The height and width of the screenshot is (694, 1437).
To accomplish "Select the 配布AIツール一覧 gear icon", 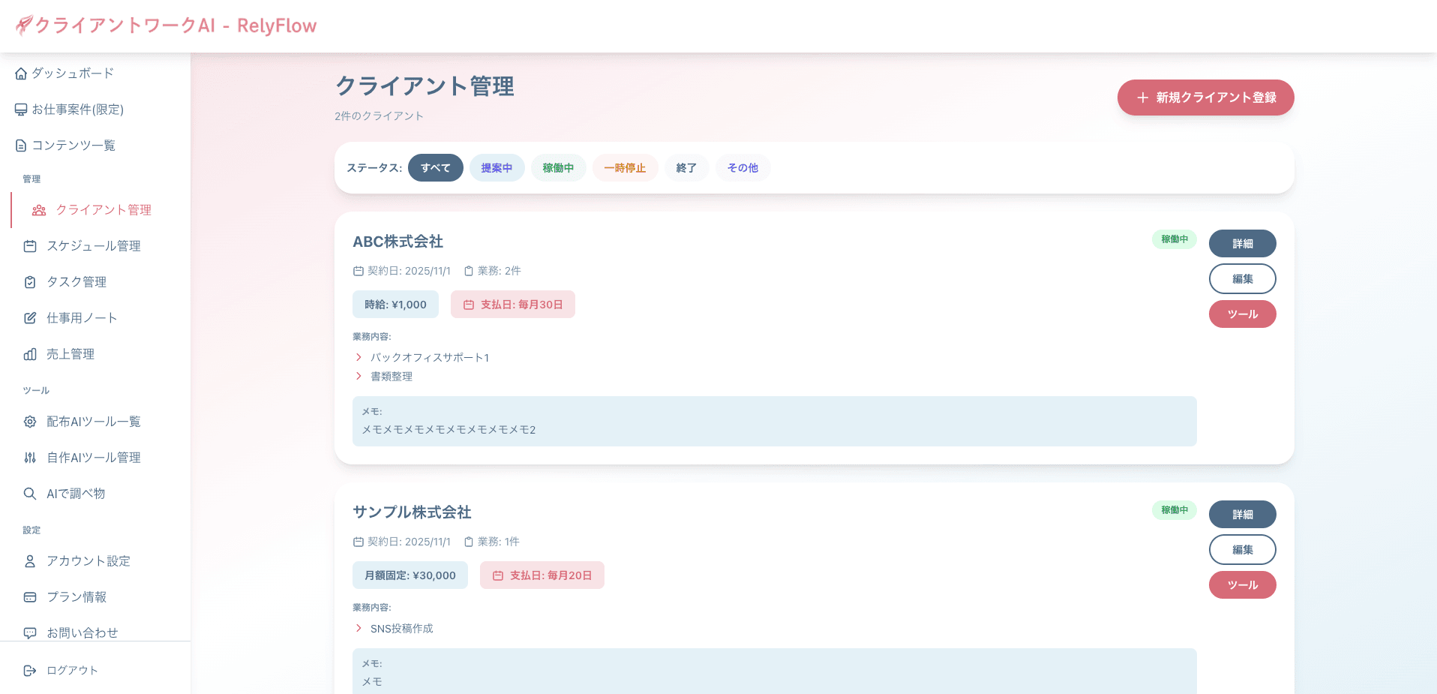I will pos(30,421).
